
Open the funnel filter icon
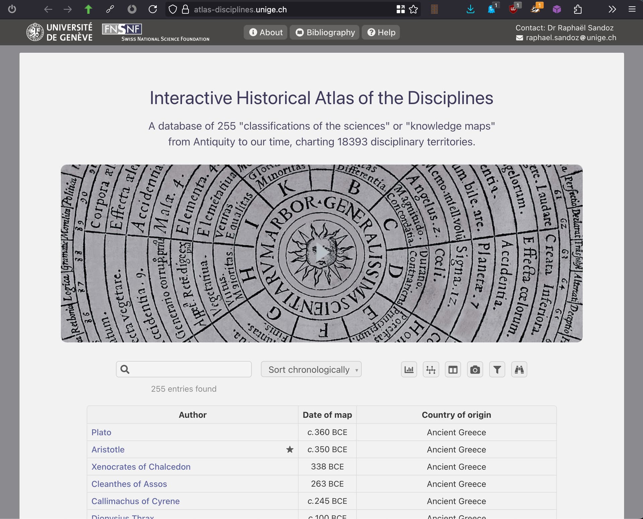click(x=497, y=369)
